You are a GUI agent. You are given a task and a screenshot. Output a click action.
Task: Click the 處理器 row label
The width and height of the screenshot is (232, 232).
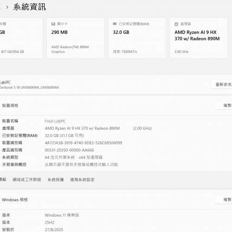coord(8,128)
